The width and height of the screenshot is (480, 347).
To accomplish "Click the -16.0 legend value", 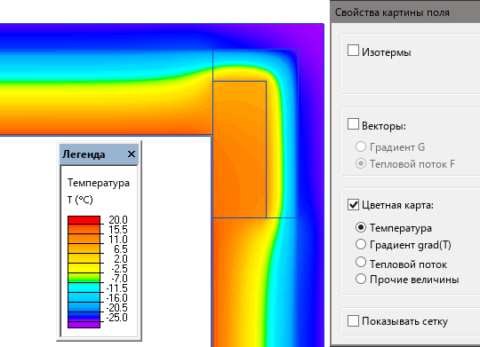I will 116,298.
